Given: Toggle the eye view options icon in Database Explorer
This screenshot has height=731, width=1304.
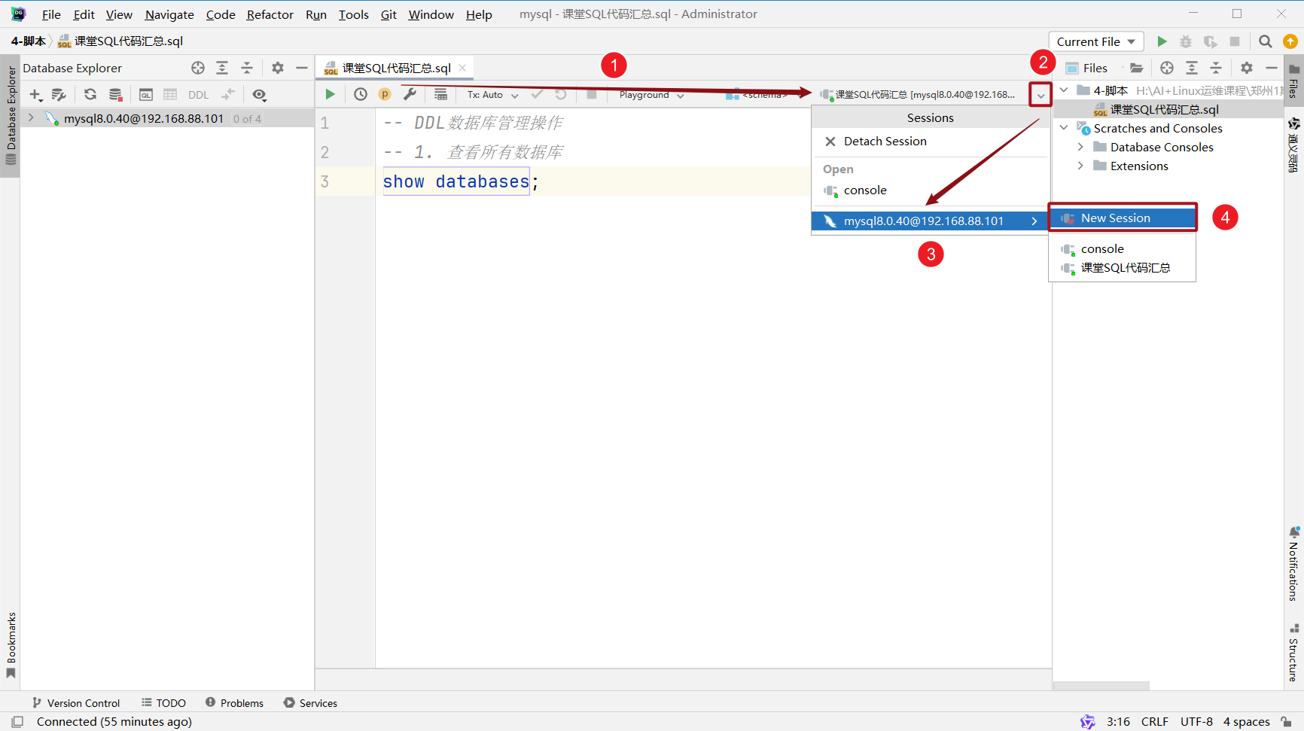Looking at the screenshot, I should [259, 94].
